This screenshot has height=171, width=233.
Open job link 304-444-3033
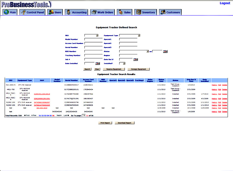pos(42,108)
